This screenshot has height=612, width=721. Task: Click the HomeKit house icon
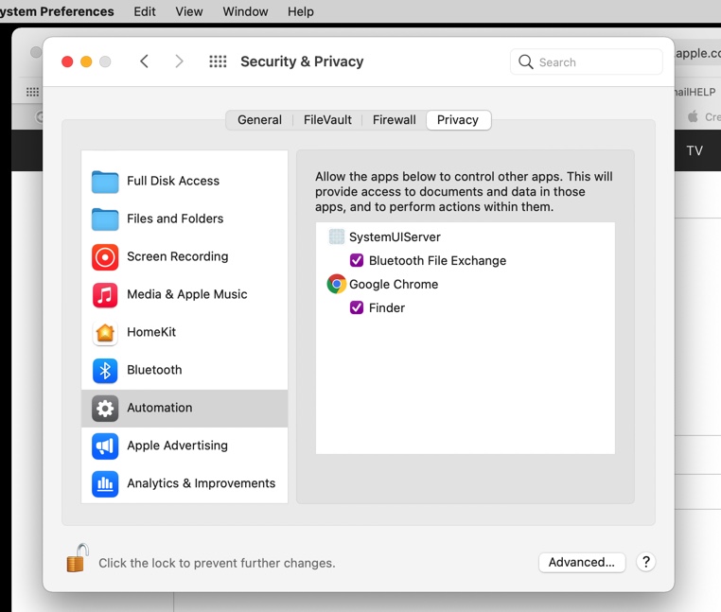105,332
